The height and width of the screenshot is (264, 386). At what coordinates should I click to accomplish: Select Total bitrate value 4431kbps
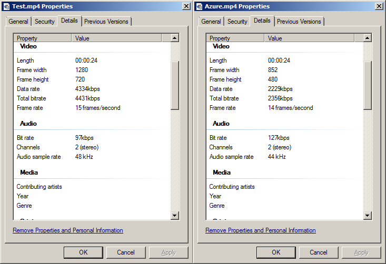87,98
